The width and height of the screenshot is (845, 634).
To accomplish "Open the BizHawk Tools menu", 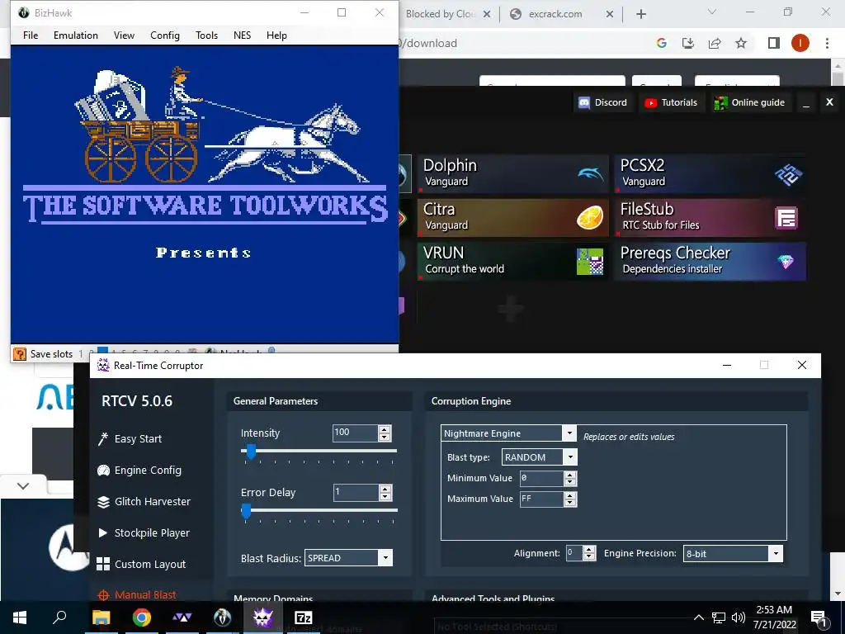I will pyautogui.click(x=206, y=35).
